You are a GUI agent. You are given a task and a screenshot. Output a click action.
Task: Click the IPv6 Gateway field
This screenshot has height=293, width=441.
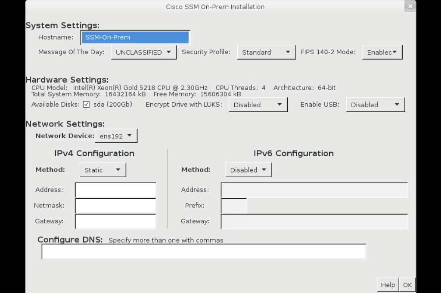point(314,222)
